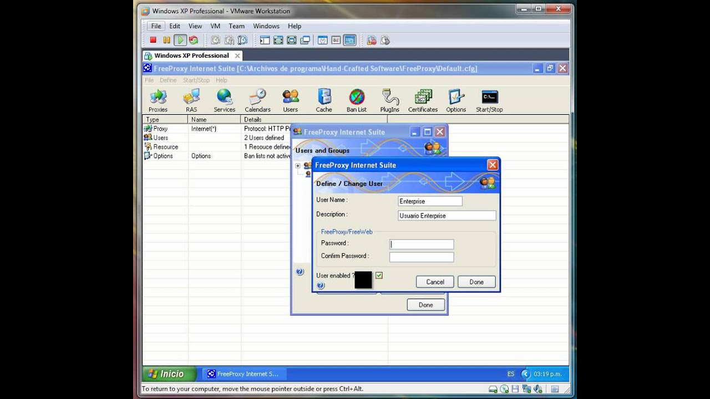Screen dimensions: 710x399
Task: Suspend the virtual machine with pause icon
Action: coord(166,40)
